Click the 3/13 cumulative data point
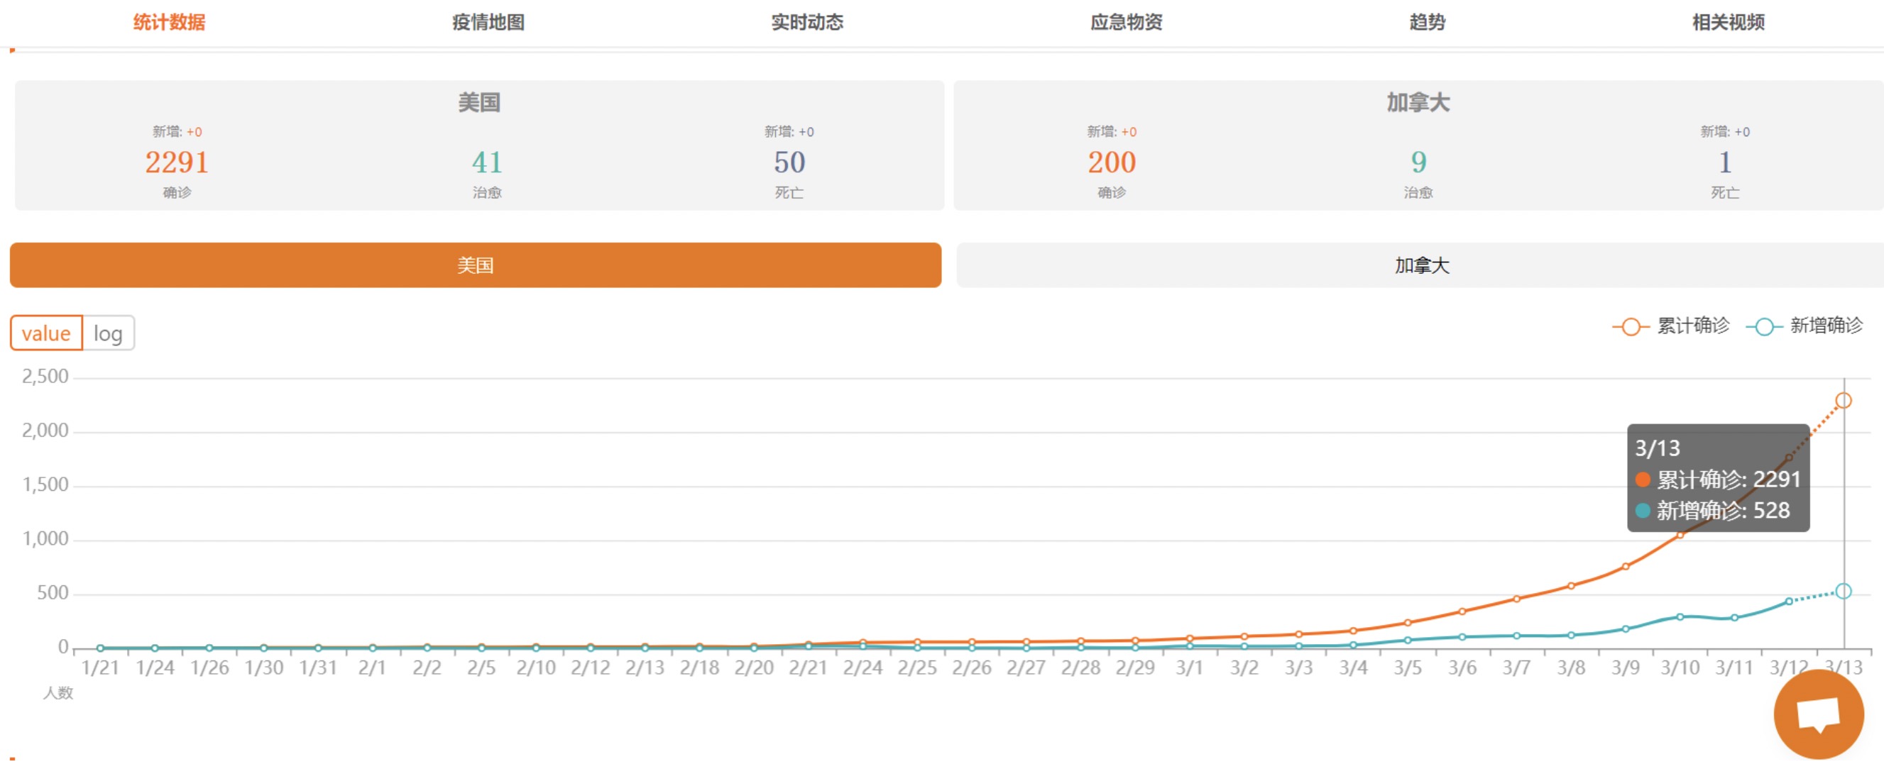The width and height of the screenshot is (1884, 769). pyautogui.click(x=1843, y=401)
